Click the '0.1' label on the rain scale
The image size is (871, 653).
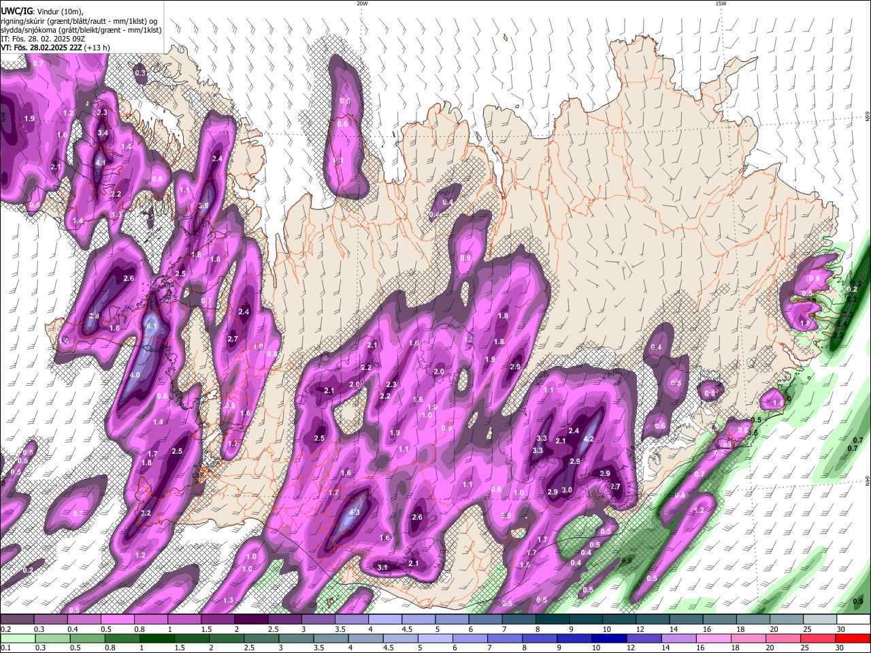click(5, 648)
